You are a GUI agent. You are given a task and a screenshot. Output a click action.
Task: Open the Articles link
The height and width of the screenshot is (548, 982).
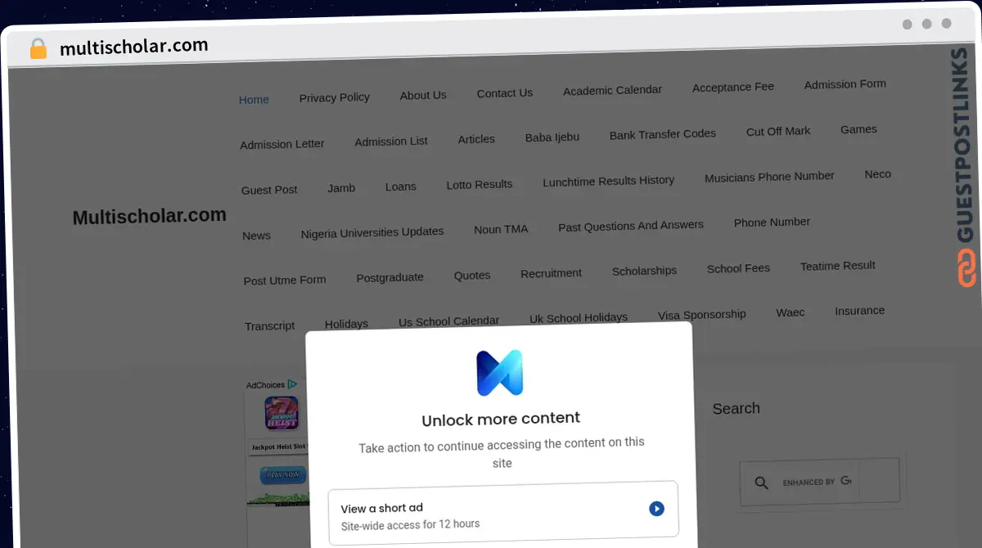coord(476,139)
